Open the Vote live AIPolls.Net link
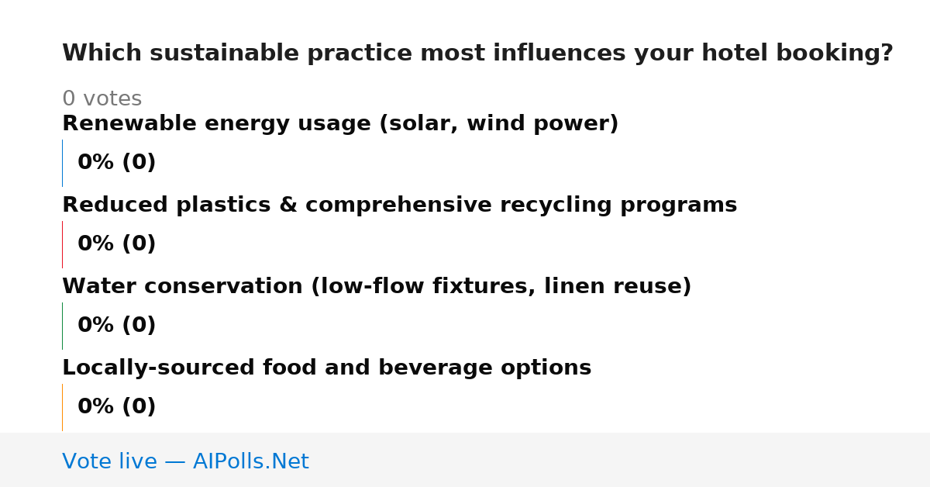The width and height of the screenshot is (930, 487). (185, 462)
